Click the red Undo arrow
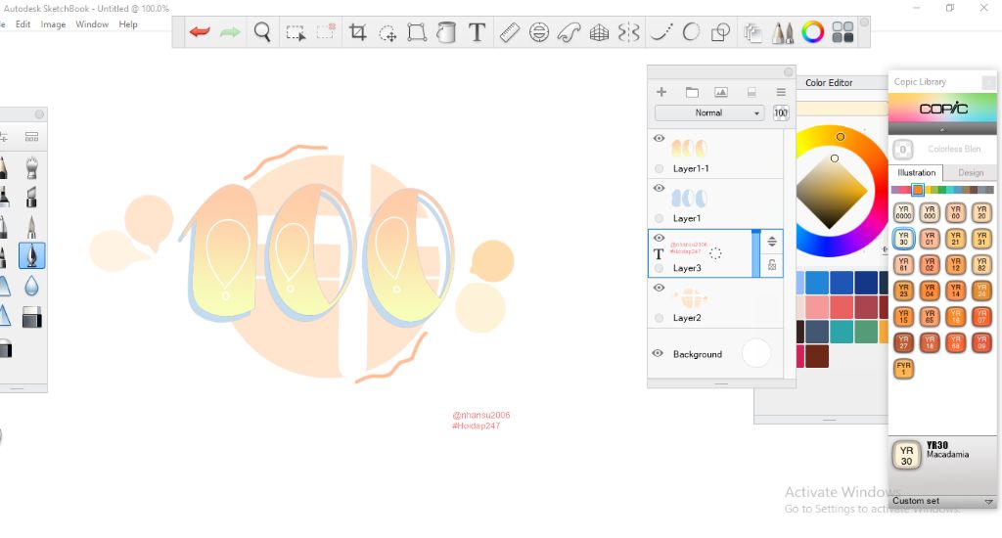Image resolution: width=1002 pixels, height=538 pixels. pyautogui.click(x=200, y=32)
